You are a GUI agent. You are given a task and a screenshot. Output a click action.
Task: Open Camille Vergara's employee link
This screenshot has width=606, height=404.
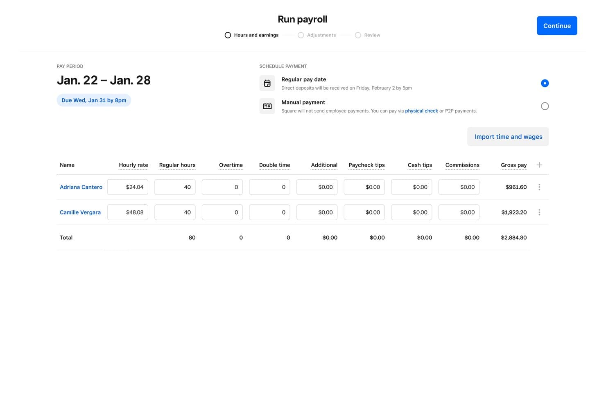coord(80,212)
